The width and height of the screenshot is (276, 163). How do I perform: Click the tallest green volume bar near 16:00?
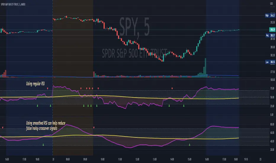pyautogui.click(x=205, y=68)
